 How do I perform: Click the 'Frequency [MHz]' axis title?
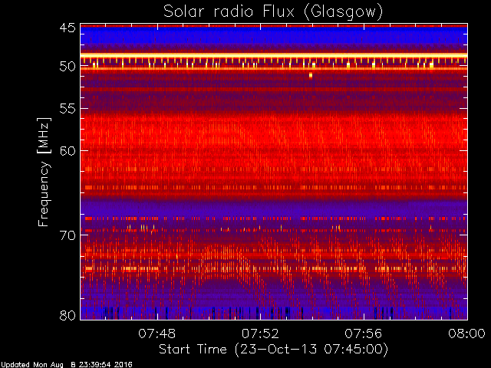pos(44,172)
